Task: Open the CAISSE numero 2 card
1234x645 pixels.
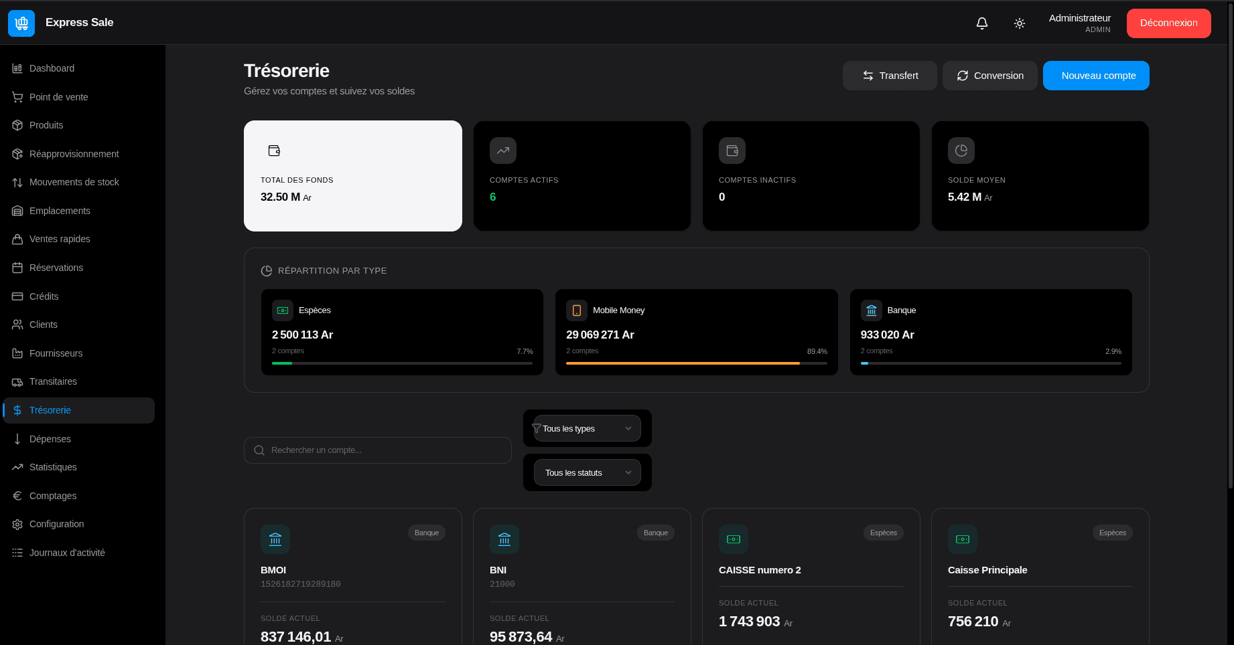Action: [811, 577]
